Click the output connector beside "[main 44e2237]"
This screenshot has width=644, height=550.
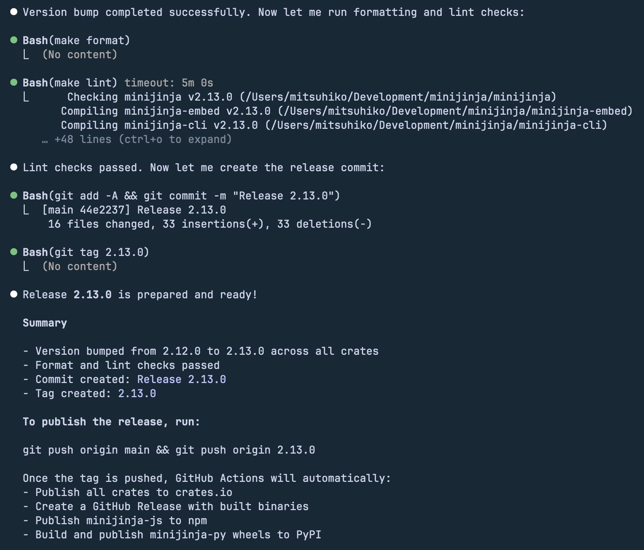(26, 210)
